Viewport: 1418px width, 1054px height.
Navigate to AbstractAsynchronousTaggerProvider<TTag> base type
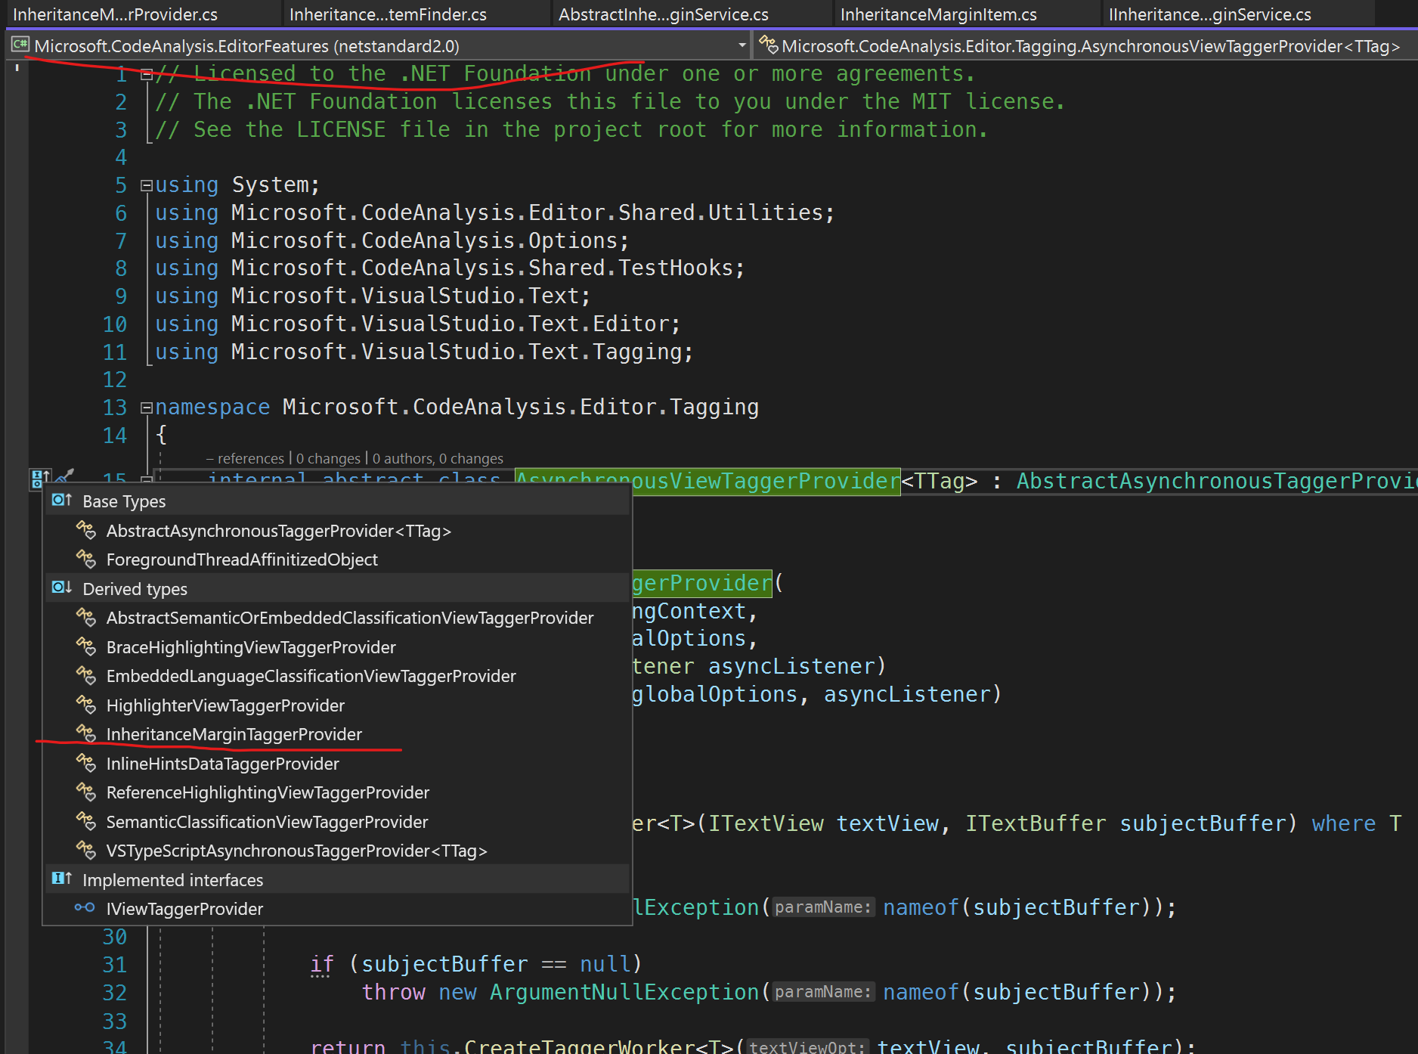[278, 531]
